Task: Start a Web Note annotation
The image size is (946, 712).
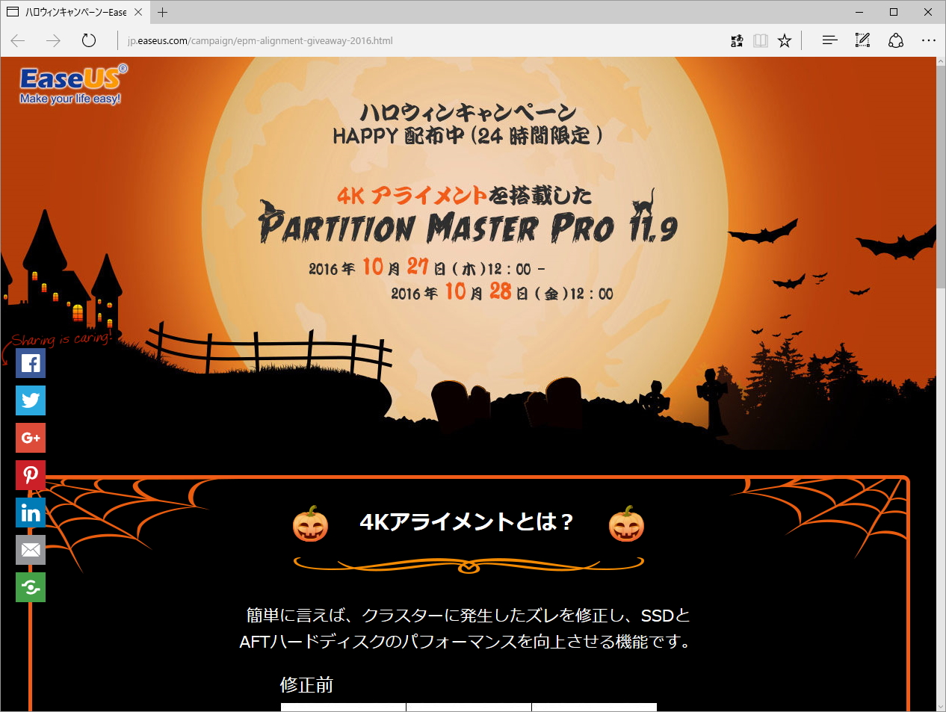Action: pos(862,40)
